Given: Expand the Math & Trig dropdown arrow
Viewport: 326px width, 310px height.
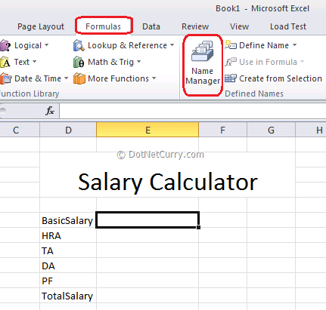Looking at the screenshot, I should pyautogui.click(x=139, y=62).
